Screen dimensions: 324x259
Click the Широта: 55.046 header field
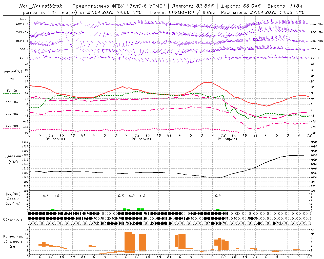click(x=240, y=6)
